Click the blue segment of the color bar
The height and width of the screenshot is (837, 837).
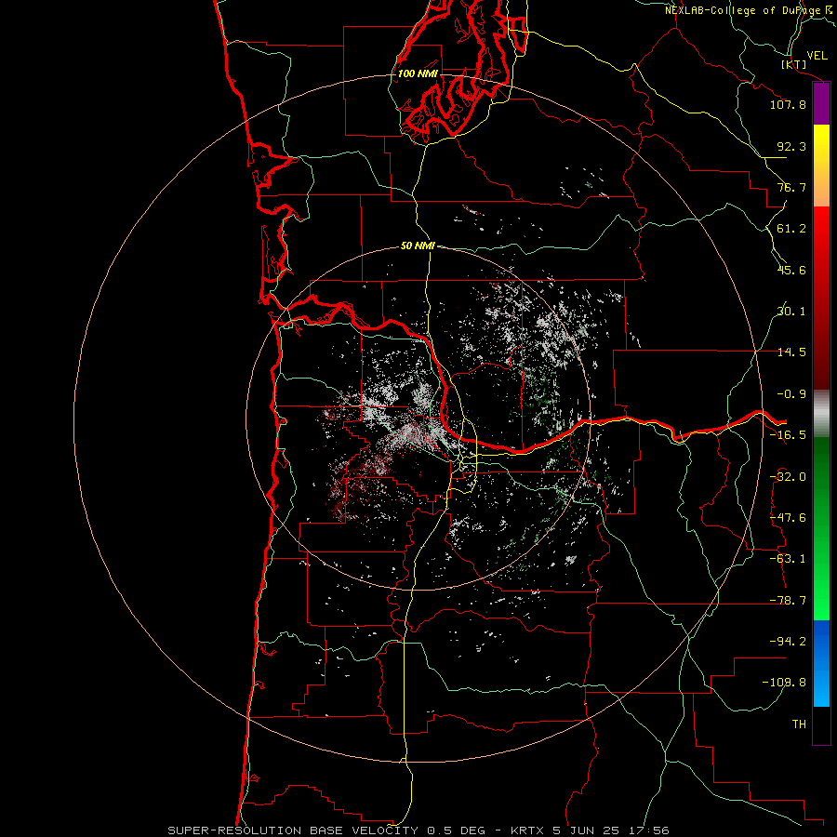point(821,663)
